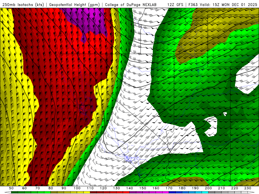Image resolution: width=259 pixels, height=194 pixels.
Task: Click the 120 label on the legend
Action: (x=103, y=188)
